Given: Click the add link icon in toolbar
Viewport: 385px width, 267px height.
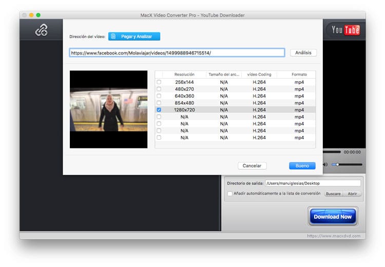Looking at the screenshot, I should click(x=41, y=31).
